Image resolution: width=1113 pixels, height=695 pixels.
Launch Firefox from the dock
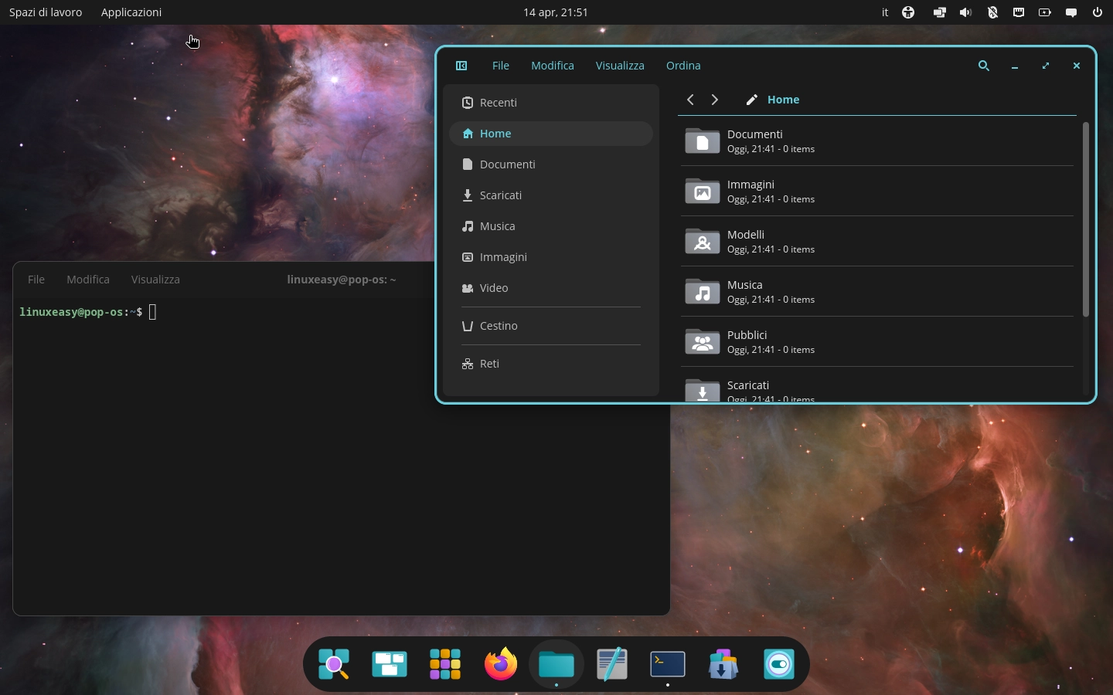[500, 663]
